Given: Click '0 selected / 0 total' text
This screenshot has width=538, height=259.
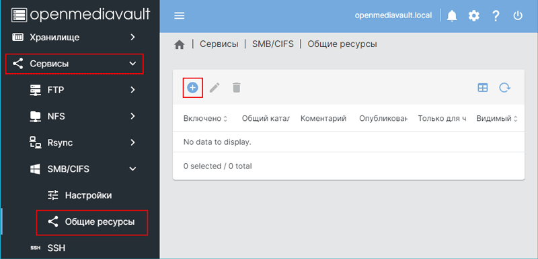Looking at the screenshot, I should [217, 166].
